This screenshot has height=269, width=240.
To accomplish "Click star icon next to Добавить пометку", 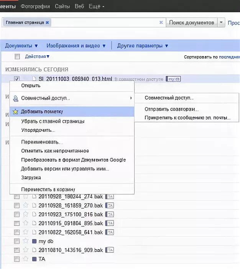I will 15,112.
